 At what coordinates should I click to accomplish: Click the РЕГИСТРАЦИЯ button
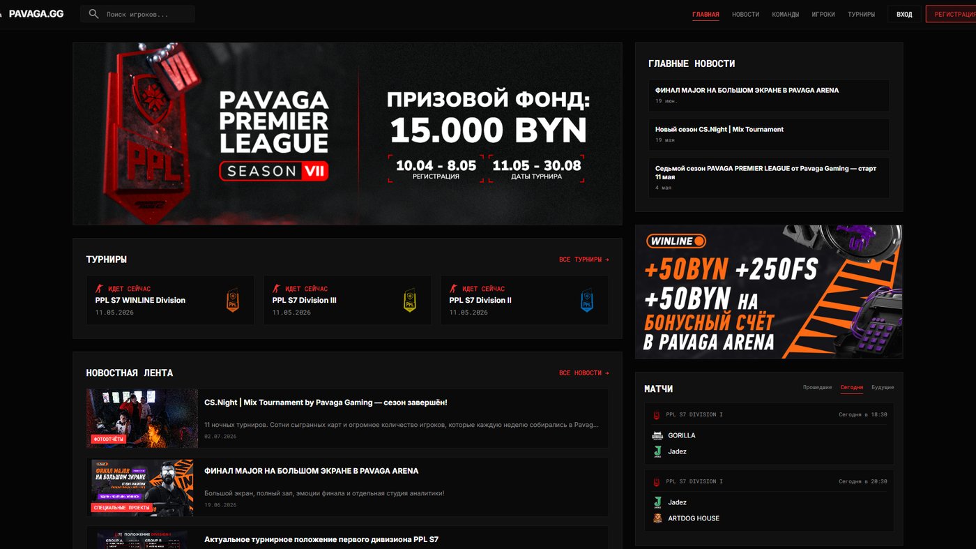pyautogui.click(x=951, y=14)
